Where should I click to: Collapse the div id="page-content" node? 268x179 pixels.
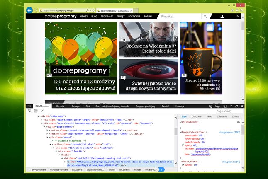(x=44, y=127)
